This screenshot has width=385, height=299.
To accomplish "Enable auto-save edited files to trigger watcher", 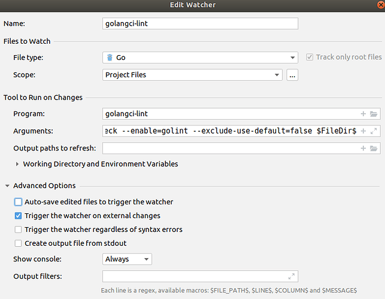I will pyautogui.click(x=18, y=202).
